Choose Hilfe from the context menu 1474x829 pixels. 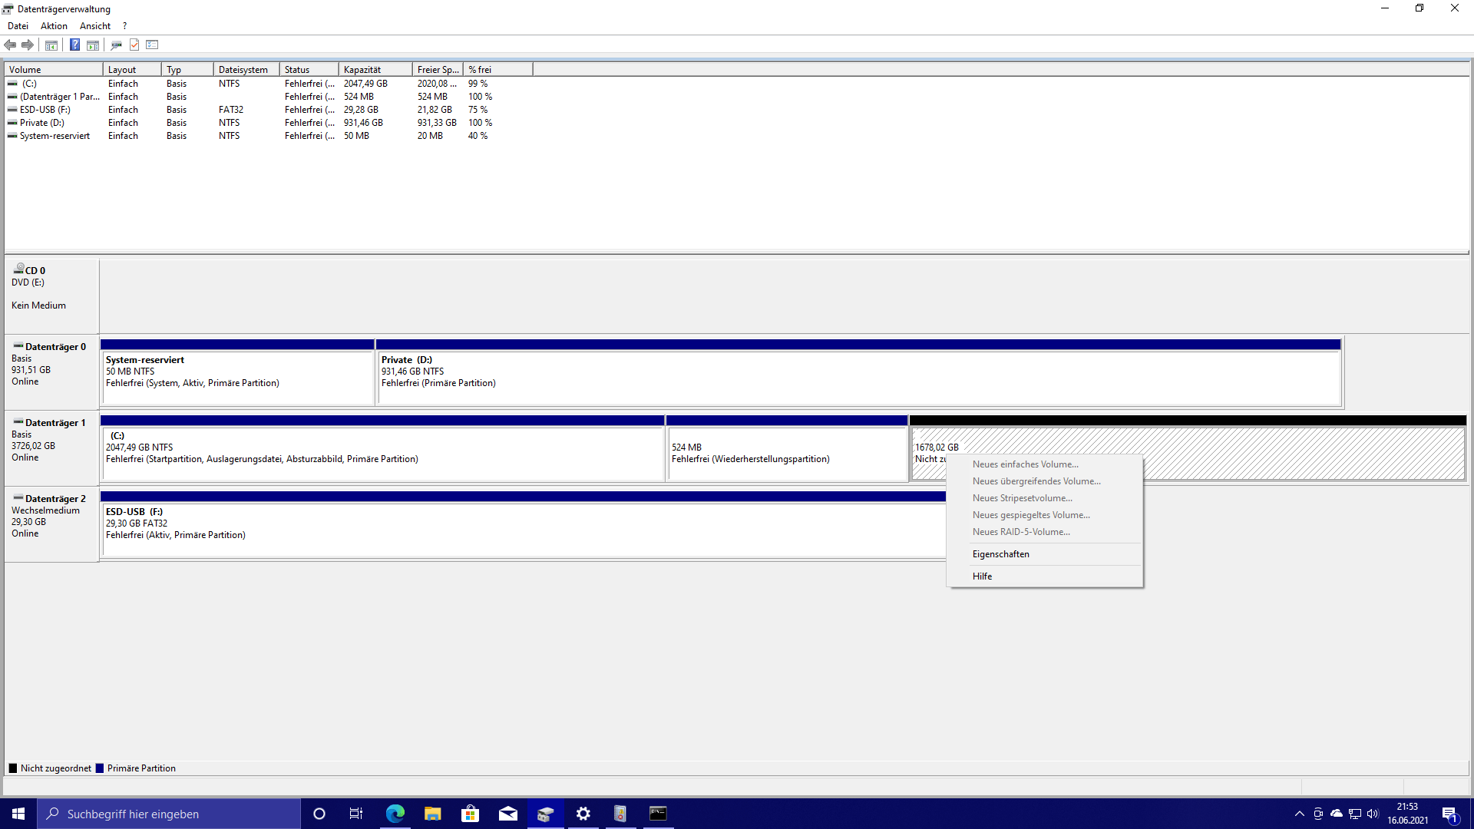(x=982, y=576)
